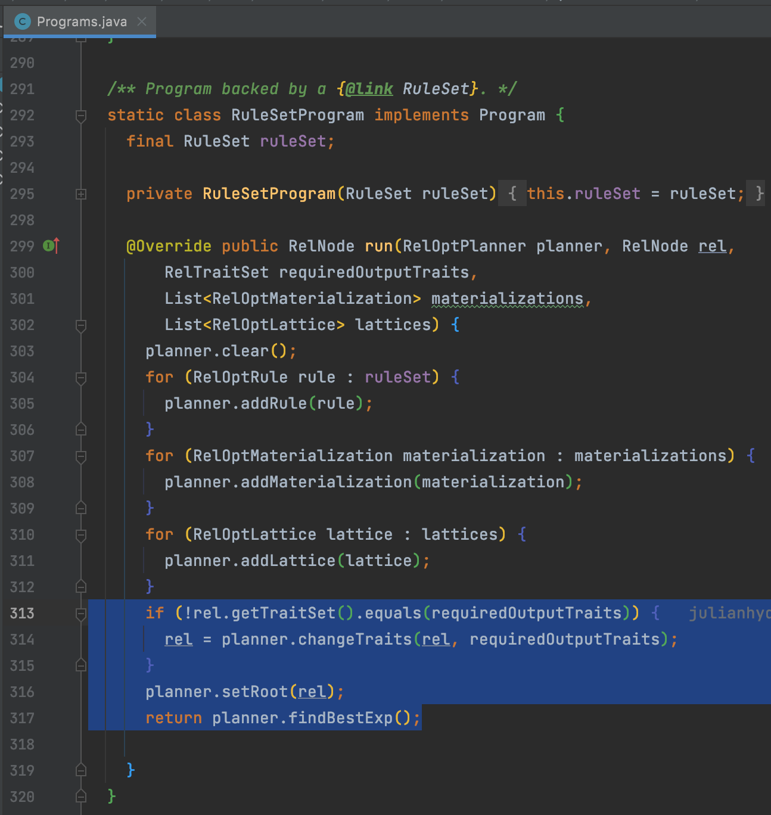Collapse the materialization for-loop at line 307
Screen dimensions: 771x815
pyautogui.click(x=82, y=456)
